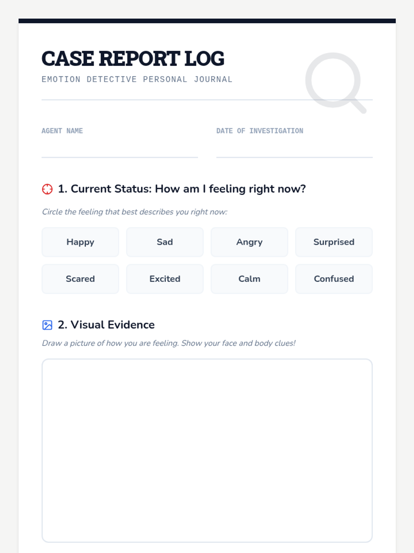Choose the Angry feeling option
This screenshot has height=553, width=414.
(x=249, y=242)
